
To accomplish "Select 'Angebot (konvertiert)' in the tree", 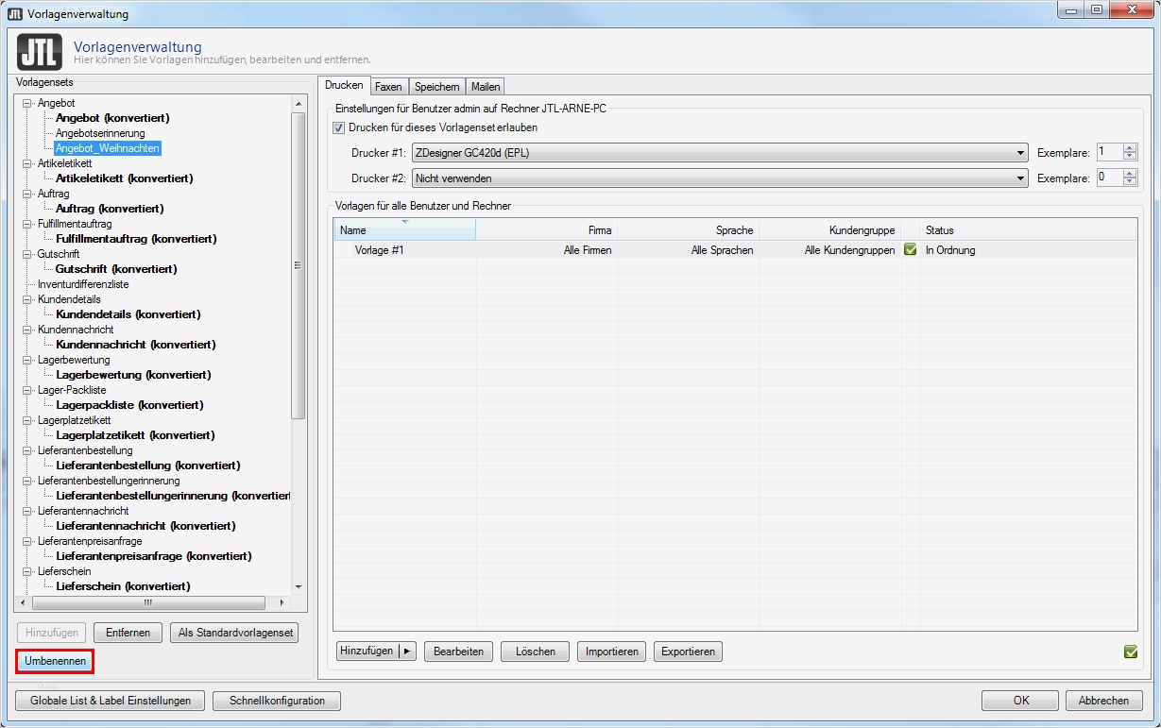I will click(x=112, y=118).
